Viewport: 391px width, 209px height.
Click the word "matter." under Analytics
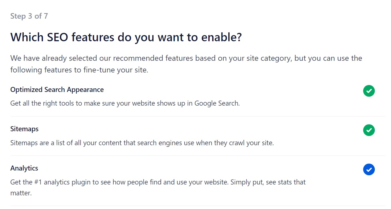coord(21,193)
